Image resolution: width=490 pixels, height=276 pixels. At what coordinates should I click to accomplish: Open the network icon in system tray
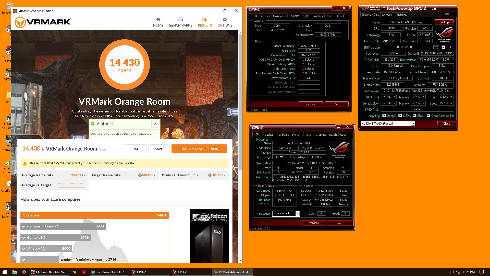click(451, 272)
